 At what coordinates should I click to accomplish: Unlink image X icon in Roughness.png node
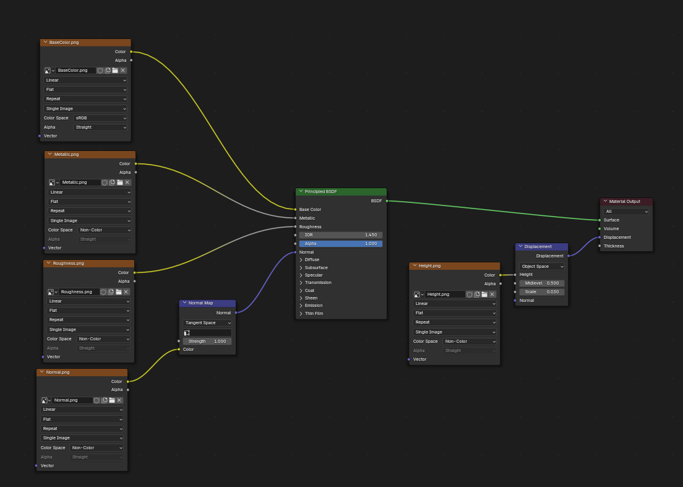point(126,292)
